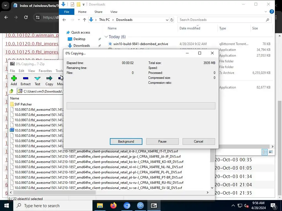Open the Explorer File tab

[x=67, y=12]
